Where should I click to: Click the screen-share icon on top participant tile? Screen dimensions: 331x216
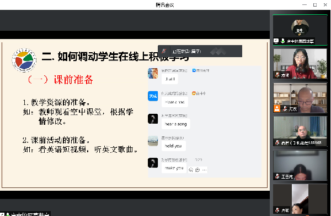(x=276, y=41)
